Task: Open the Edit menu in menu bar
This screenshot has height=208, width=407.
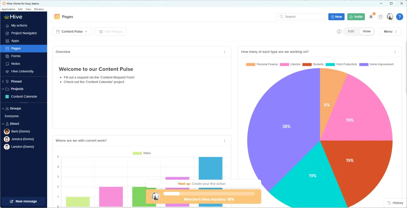Action: click(x=20, y=9)
